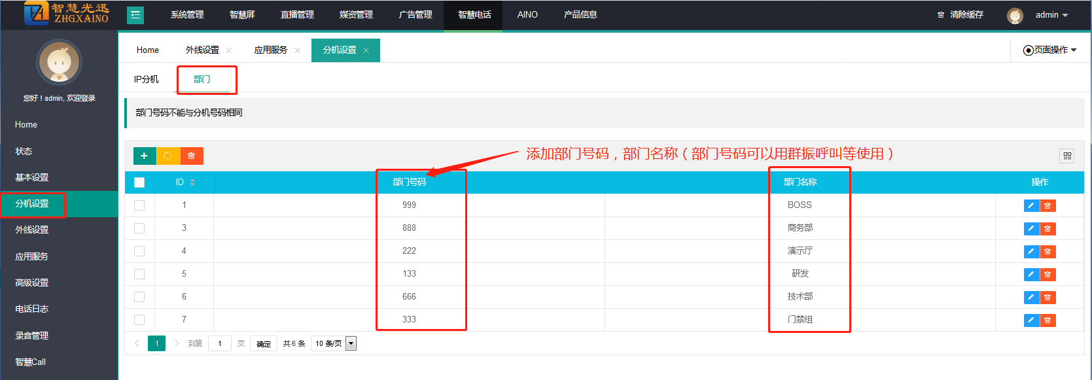This screenshot has width=1092, height=380.
Task: Click the page number input field
Action: tap(220, 343)
